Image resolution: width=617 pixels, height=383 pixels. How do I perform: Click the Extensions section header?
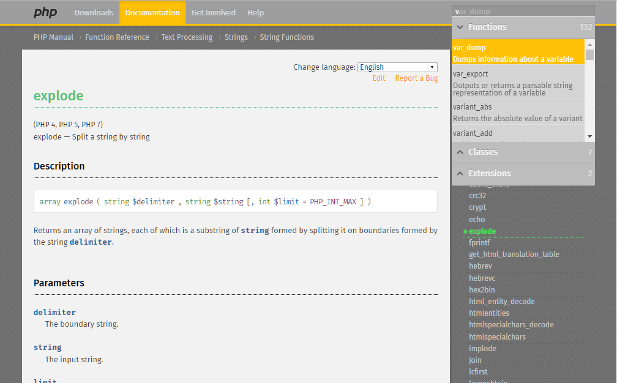tap(523, 173)
